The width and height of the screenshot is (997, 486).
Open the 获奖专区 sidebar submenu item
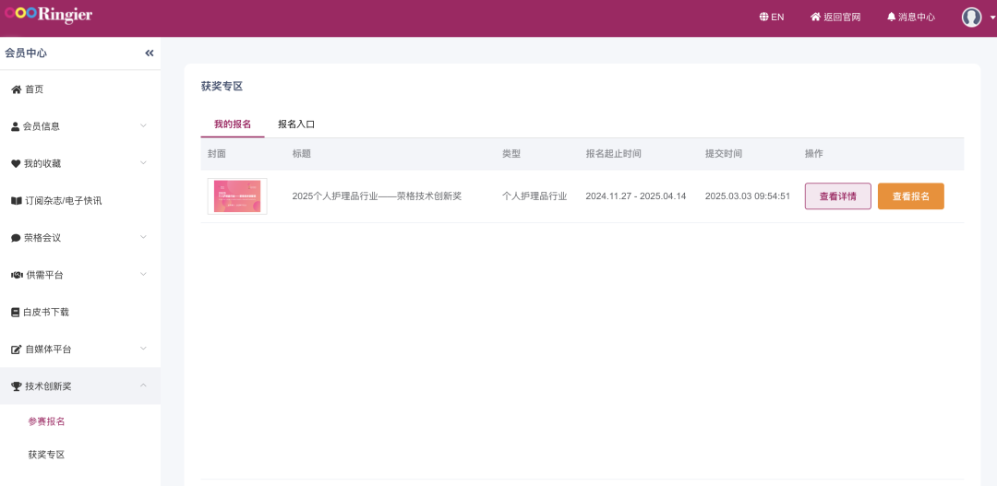point(46,455)
